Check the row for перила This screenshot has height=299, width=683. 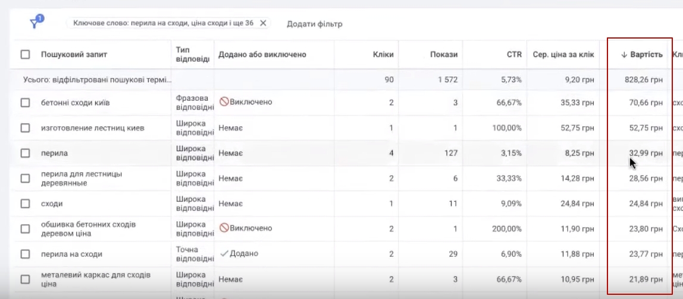(x=25, y=153)
